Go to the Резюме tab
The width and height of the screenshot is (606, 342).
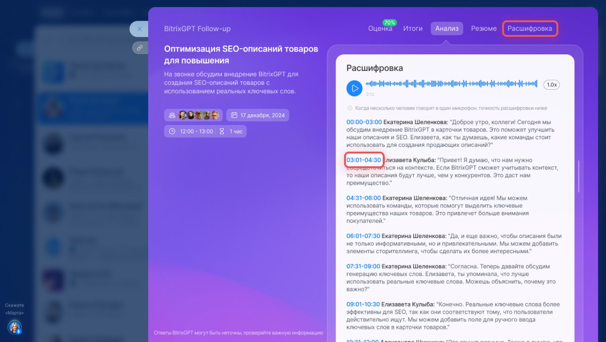click(483, 28)
